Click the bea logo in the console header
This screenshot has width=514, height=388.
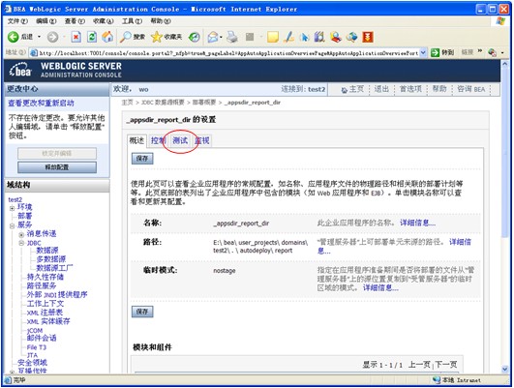[20, 70]
